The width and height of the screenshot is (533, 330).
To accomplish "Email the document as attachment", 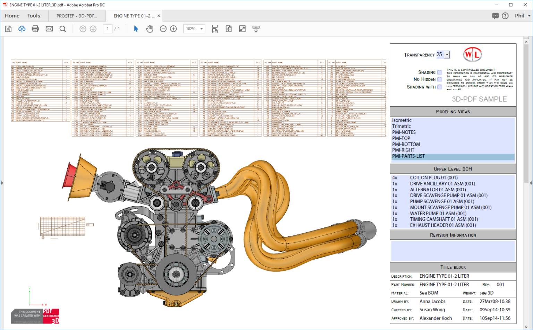I will (49, 29).
